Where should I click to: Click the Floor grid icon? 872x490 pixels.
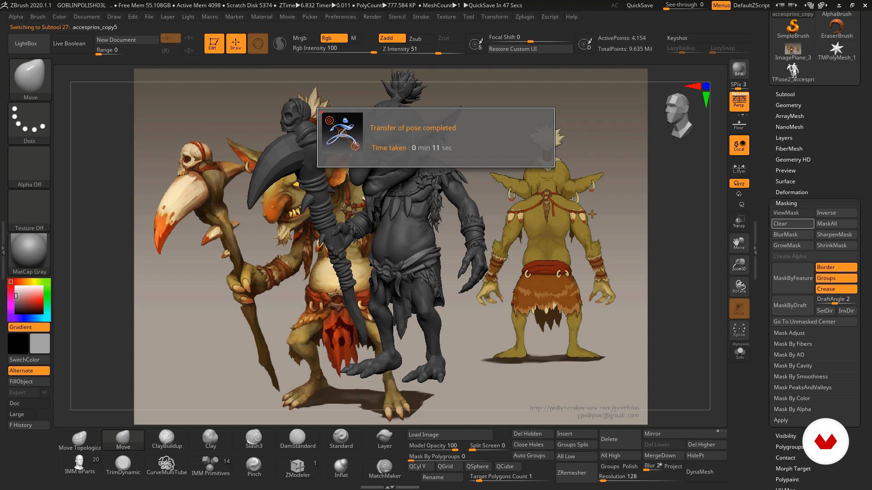pyautogui.click(x=739, y=125)
